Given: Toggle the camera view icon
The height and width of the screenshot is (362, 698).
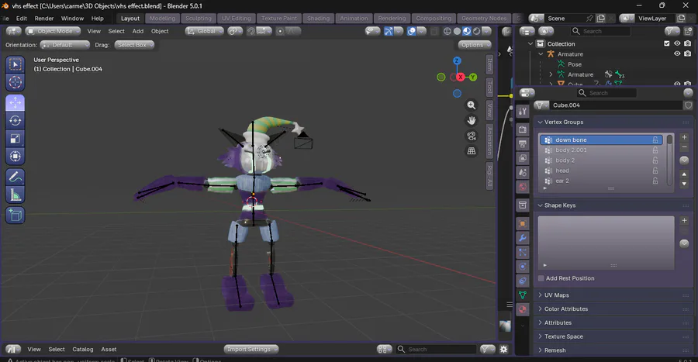Looking at the screenshot, I should pos(472,136).
